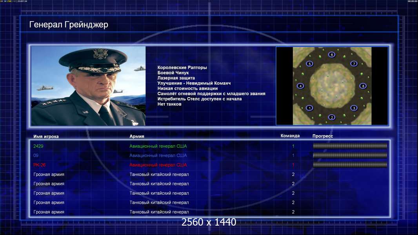Select player name '2429'
418x235 pixels.
pos(38,146)
